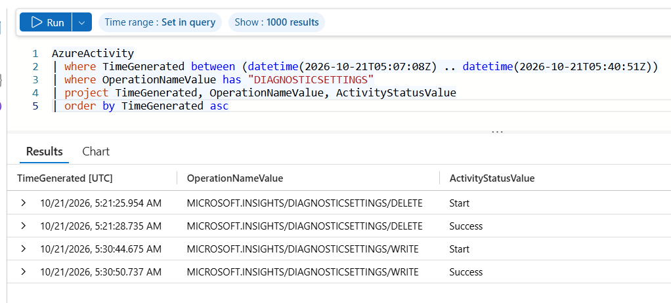Click the Success status in the 5:30:50.737 row

466,272
